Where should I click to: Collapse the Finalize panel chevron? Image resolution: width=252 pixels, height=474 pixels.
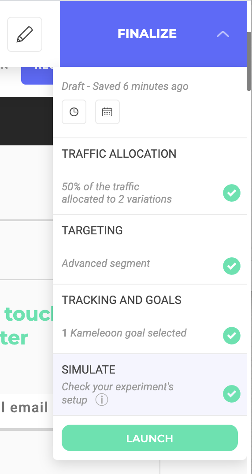pyautogui.click(x=223, y=34)
